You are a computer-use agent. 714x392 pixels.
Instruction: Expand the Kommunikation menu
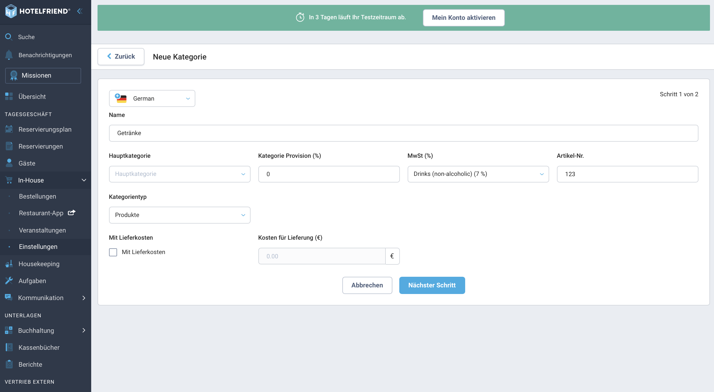click(x=45, y=298)
